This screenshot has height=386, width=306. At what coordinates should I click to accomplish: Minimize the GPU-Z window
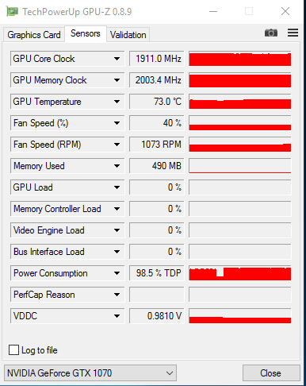213,11
